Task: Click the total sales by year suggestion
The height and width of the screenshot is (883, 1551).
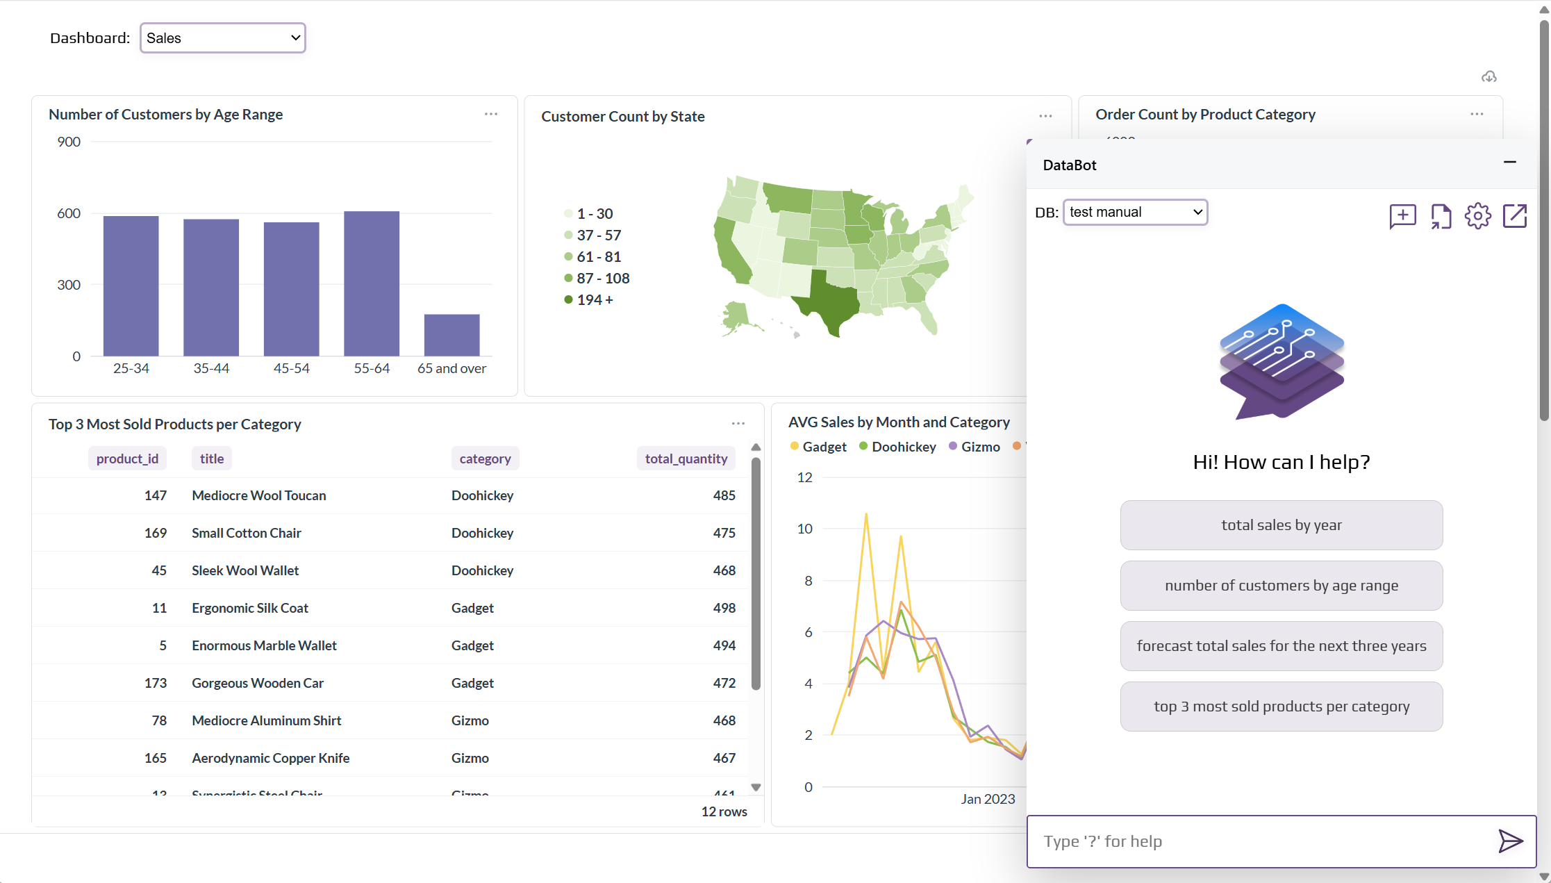Action: tap(1281, 525)
